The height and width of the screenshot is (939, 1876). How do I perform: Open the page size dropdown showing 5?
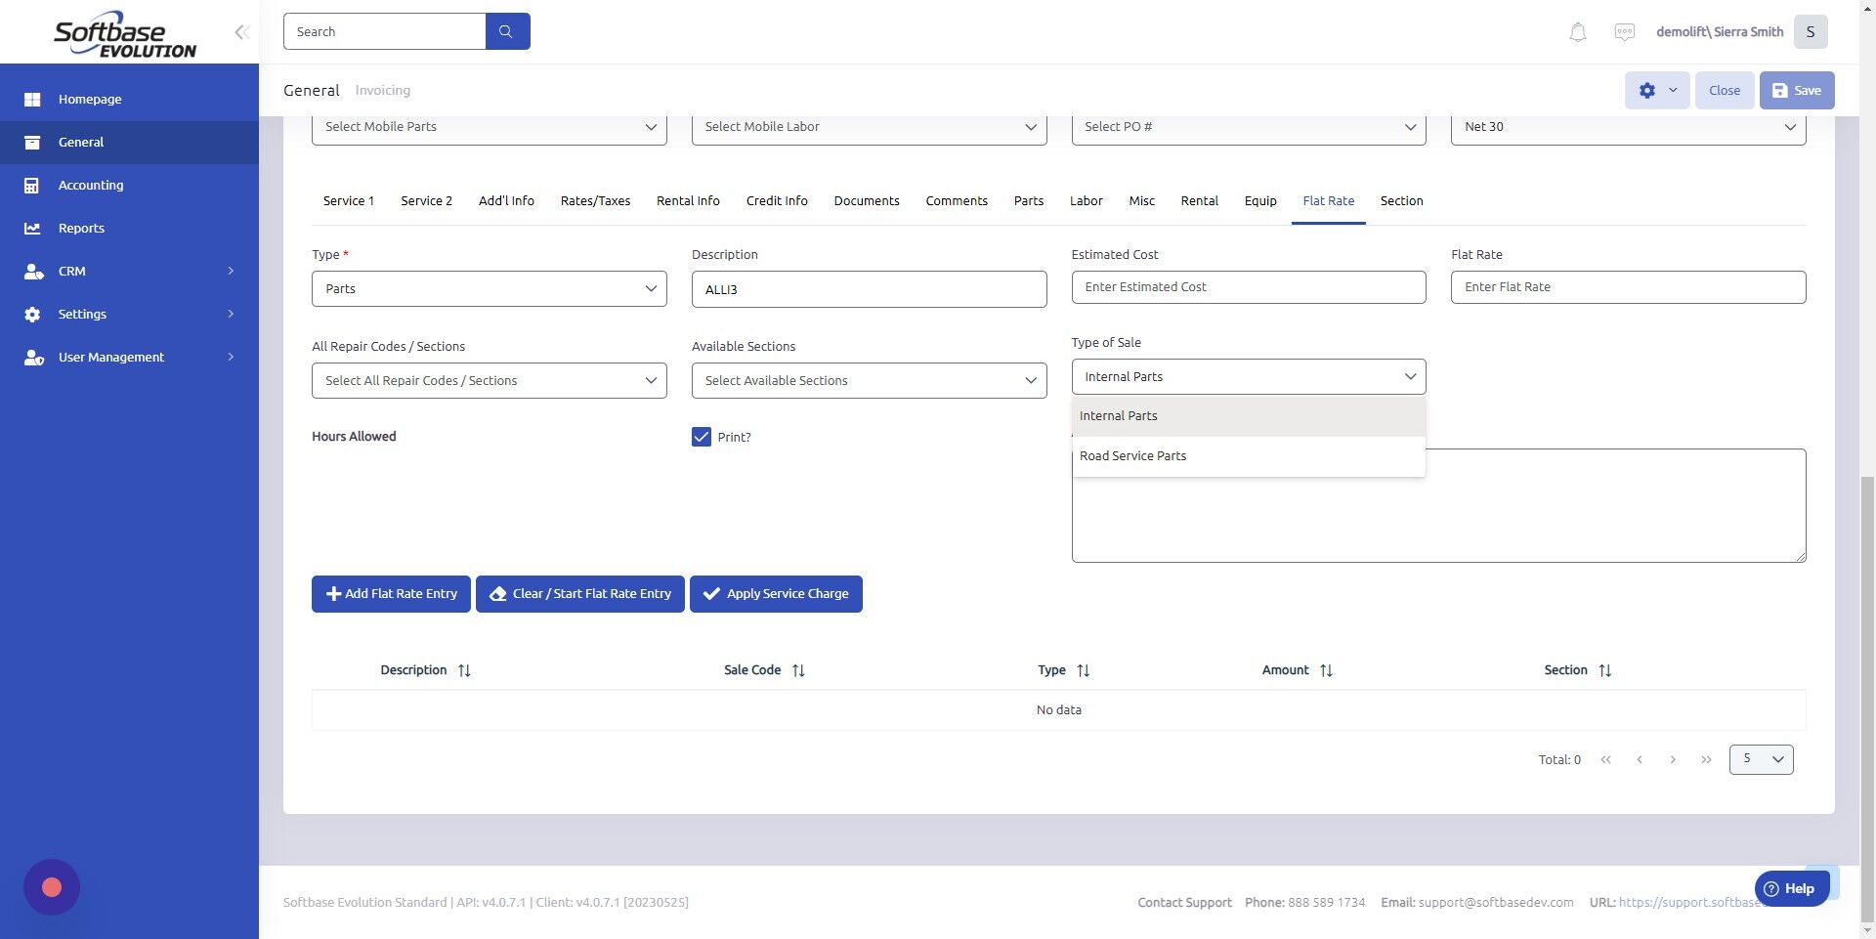point(1761,758)
